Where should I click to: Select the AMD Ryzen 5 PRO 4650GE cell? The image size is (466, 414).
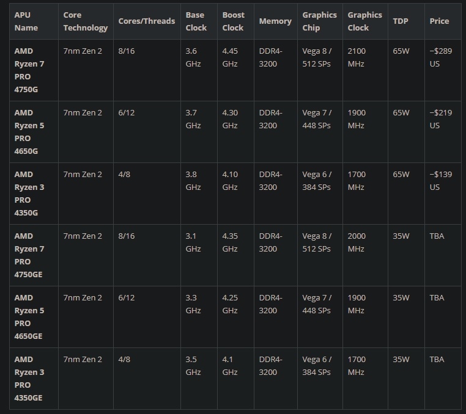tap(29, 317)
